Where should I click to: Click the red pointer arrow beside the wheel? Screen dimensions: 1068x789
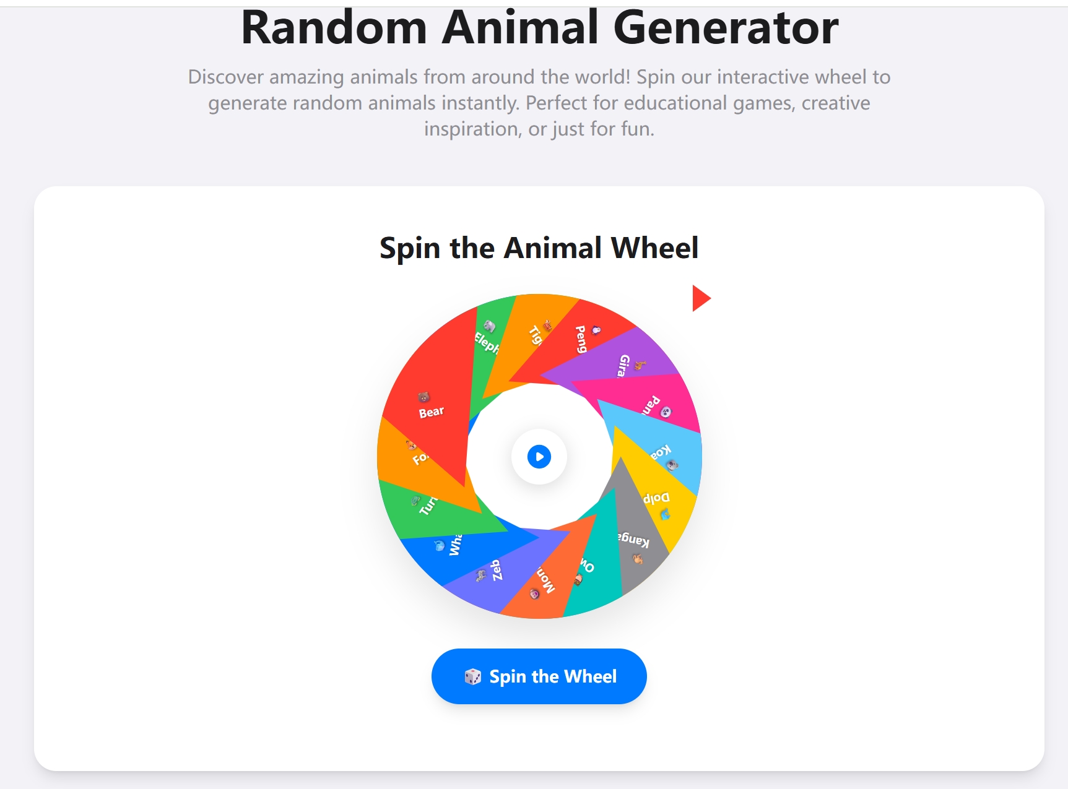(700, 298)
